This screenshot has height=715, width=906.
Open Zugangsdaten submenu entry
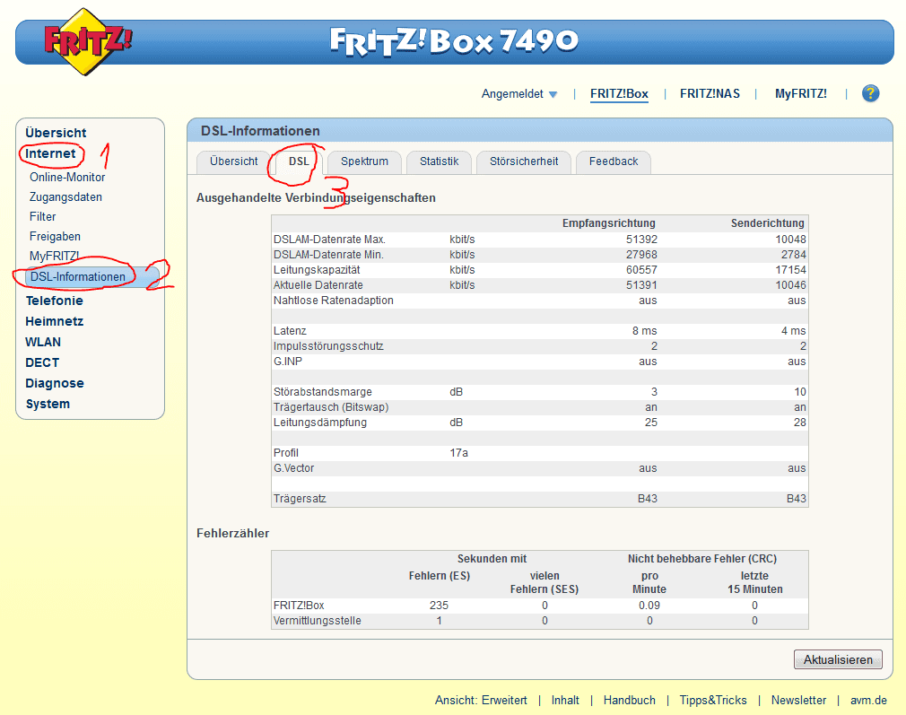tap(65, 197)
